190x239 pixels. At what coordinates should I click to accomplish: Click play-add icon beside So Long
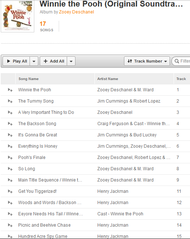10,169
